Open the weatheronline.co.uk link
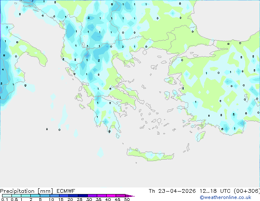Image resolution: width=260 pixels, height=201 pixels. point(226,197)
